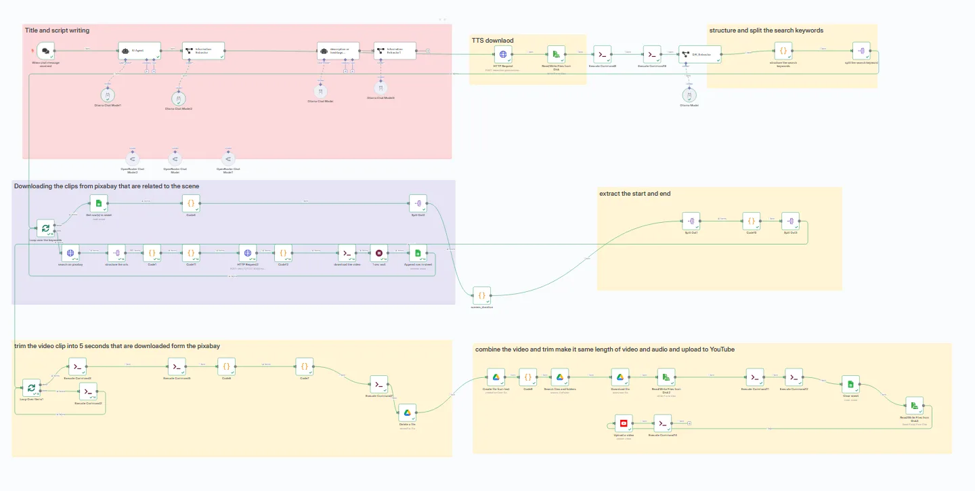Open the 'Upload a video' YouTube node
This screenshot has height=491, width=975.
click(624, 423)
